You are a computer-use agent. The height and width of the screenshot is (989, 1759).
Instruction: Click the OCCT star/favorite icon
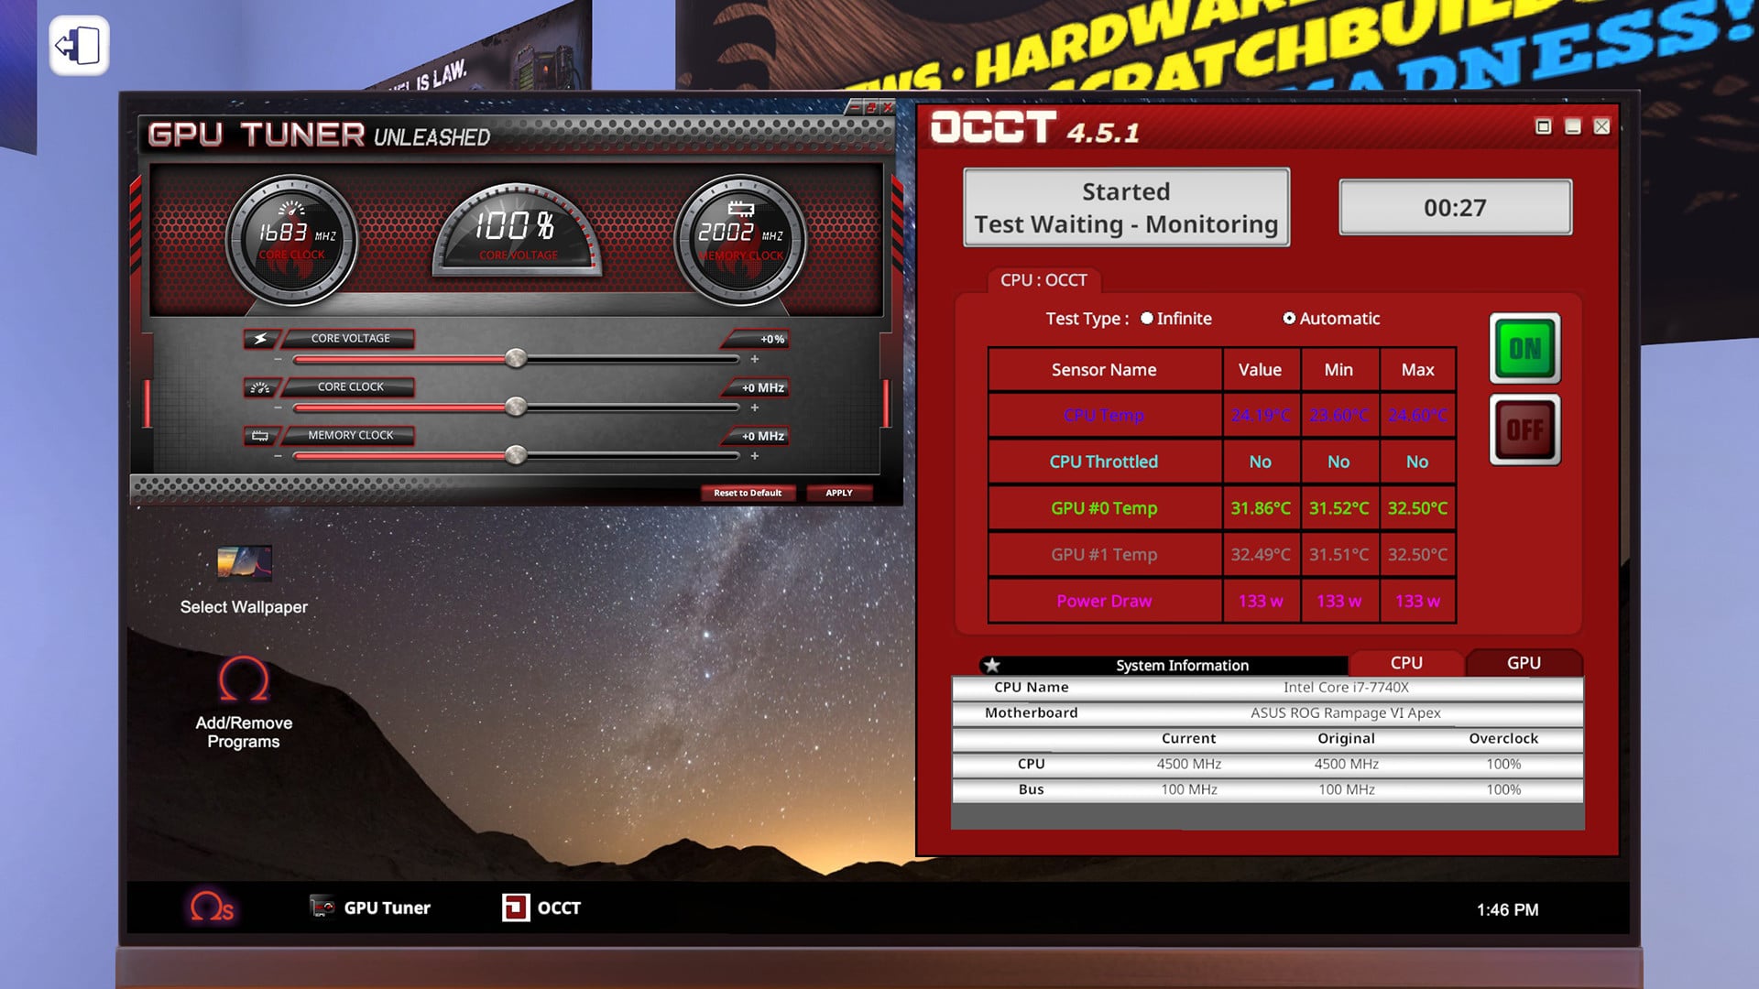click(x=990, y=663)
